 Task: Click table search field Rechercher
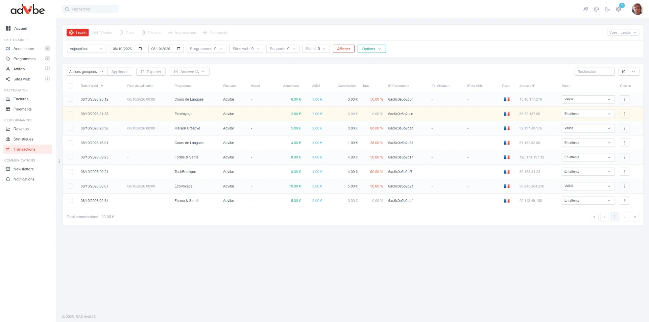pyautogui.click(x=594, y=72)
